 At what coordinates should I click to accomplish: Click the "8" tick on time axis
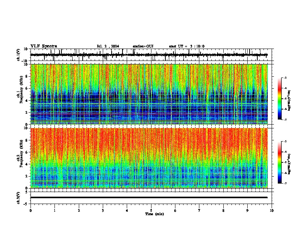click(x=223, y=211)
